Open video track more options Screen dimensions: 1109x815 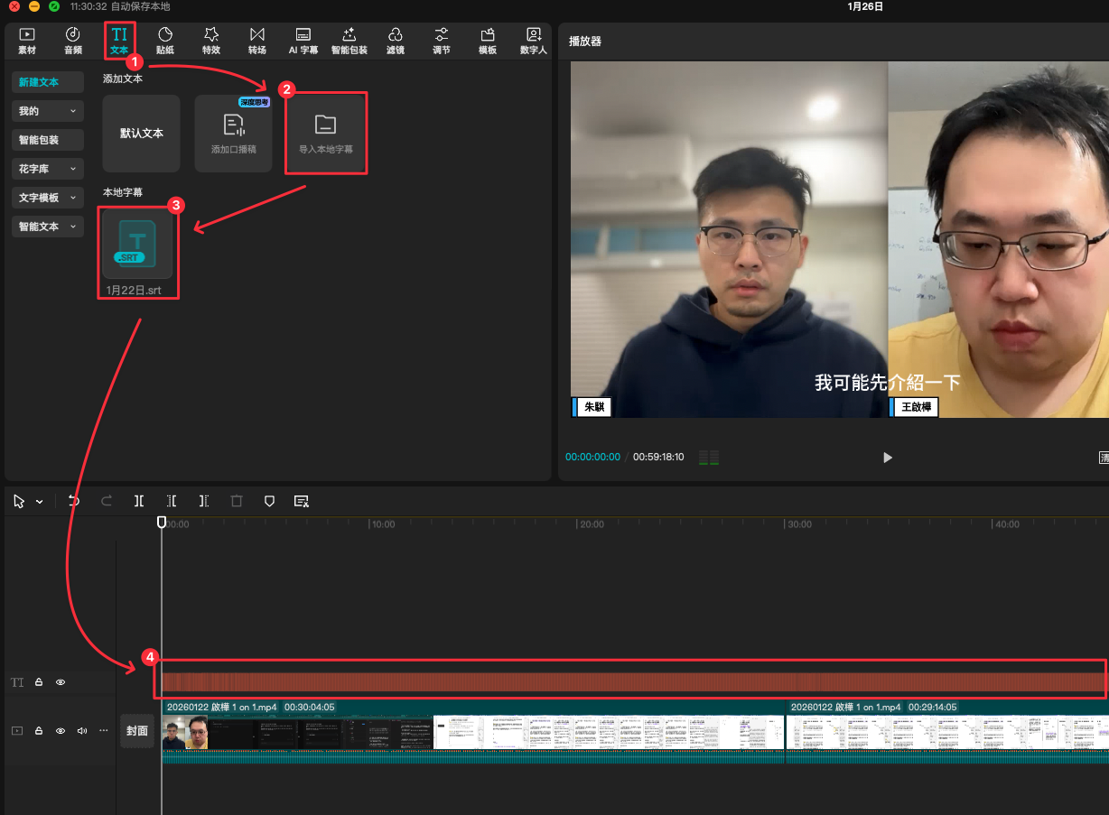point(103,730)
